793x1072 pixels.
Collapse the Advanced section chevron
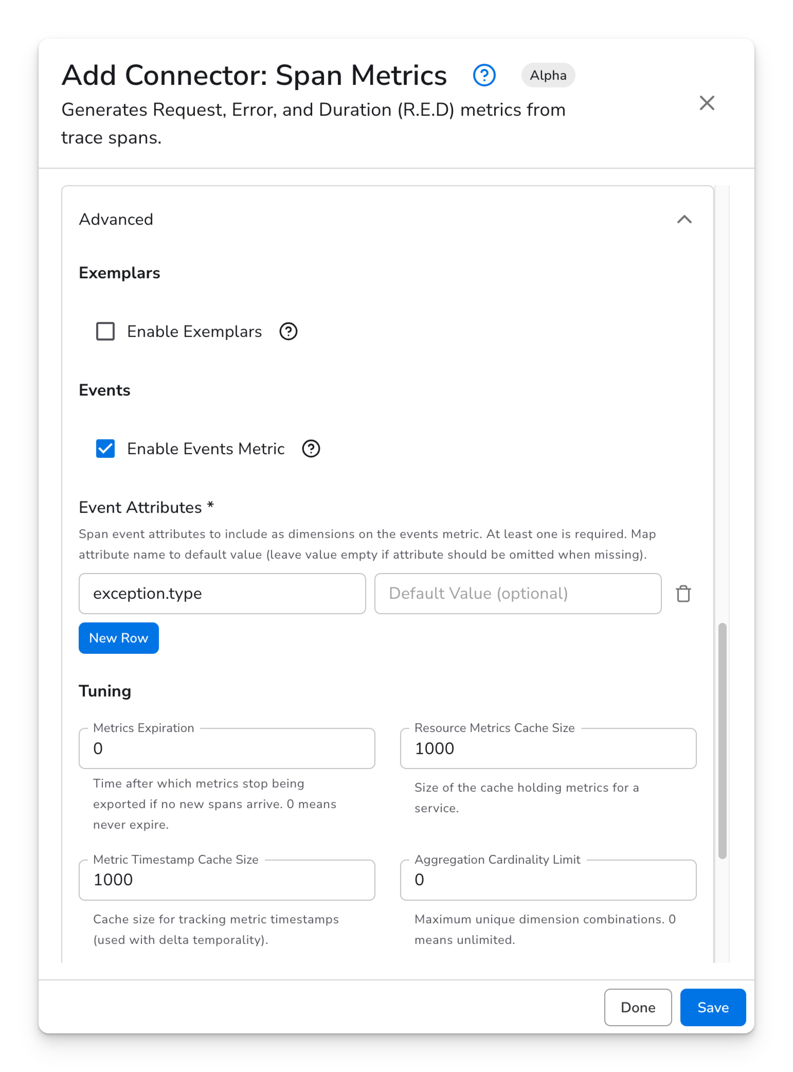point(684,219)
